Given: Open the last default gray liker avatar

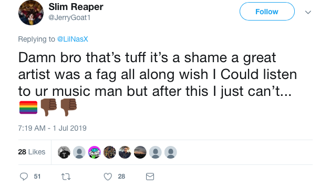Looking at the screenshot, I should pyautogui.click(x=171, y=152).
